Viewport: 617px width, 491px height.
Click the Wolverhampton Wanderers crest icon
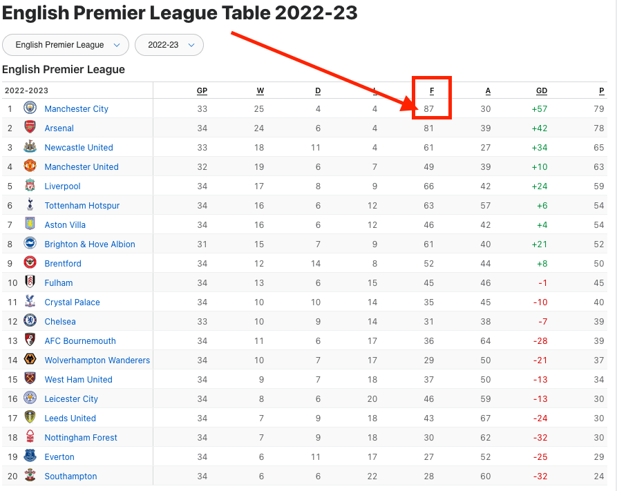tap(30, 360)
